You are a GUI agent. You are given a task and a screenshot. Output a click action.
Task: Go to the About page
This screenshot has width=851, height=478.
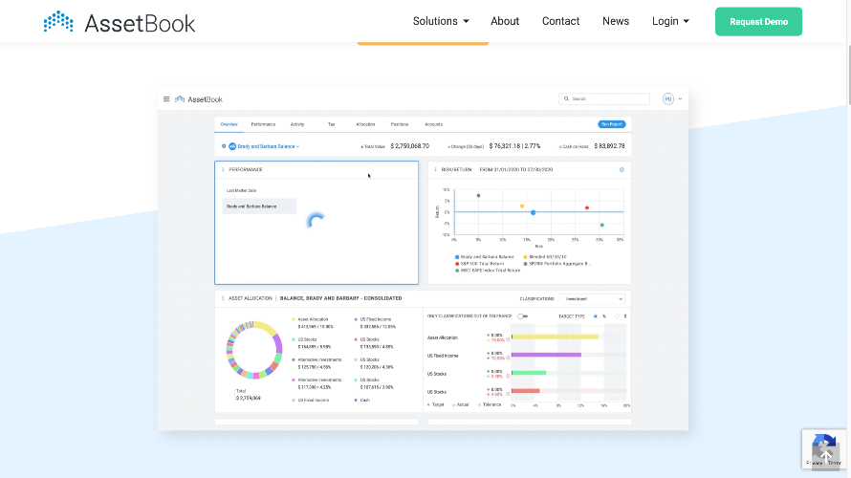click(x=505, y=21)
